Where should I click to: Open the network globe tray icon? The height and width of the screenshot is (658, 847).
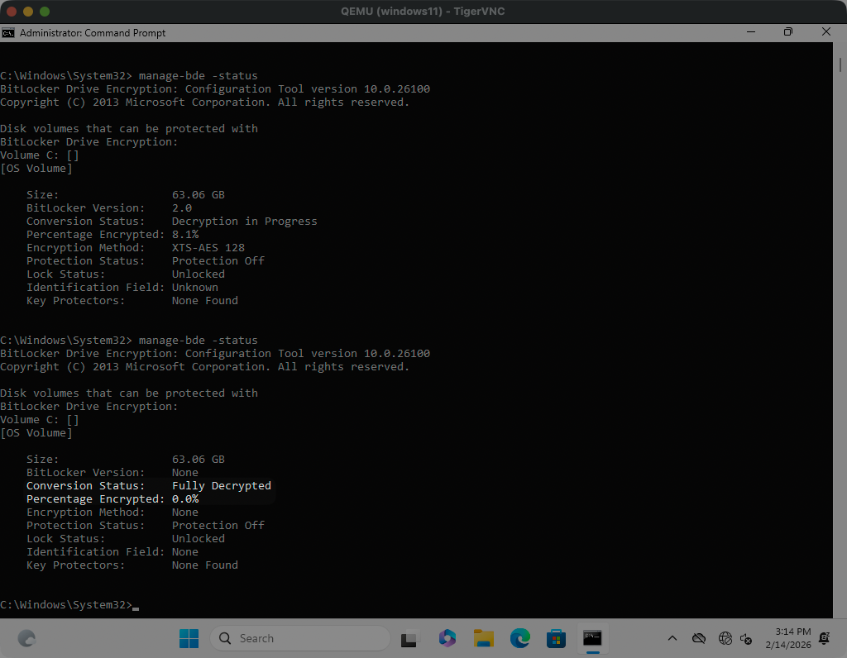coord(725,638)
